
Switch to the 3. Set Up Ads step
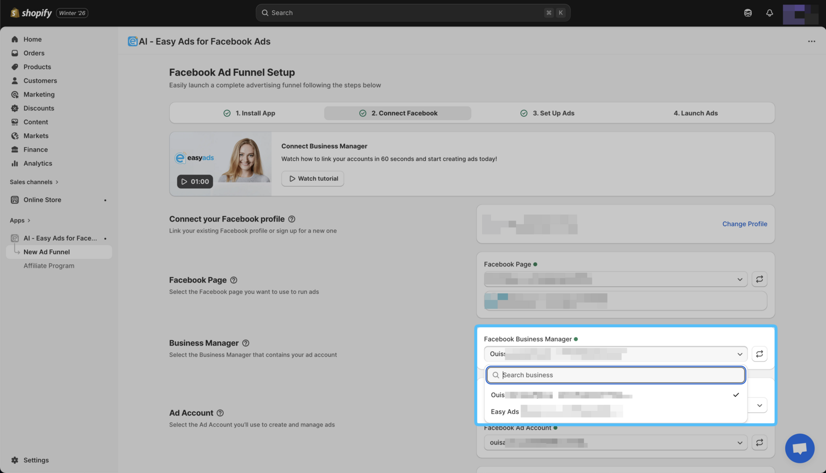pyautogui.click(x=547, y=113)
